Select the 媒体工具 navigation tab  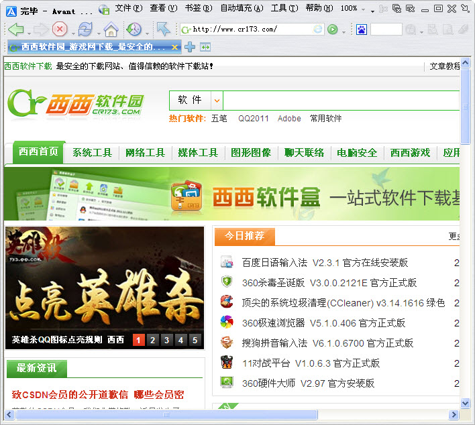pos(198,153)
